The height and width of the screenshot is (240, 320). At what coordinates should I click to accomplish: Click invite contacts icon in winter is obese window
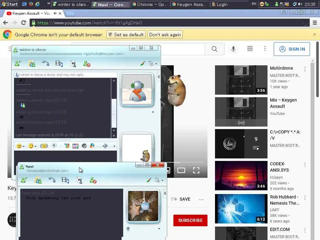pyautogui.click(x=32, y=64)
